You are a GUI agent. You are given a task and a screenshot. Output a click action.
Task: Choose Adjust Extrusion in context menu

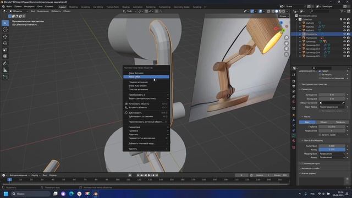tap(146, 73)
